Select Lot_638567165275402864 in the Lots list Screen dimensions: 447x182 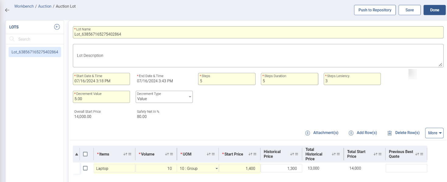coord(35,52)
